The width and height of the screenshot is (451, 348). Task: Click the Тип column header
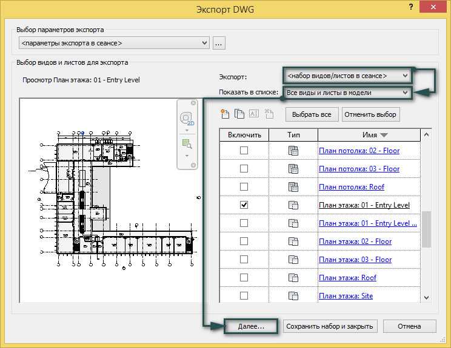(x=293, y=135)
